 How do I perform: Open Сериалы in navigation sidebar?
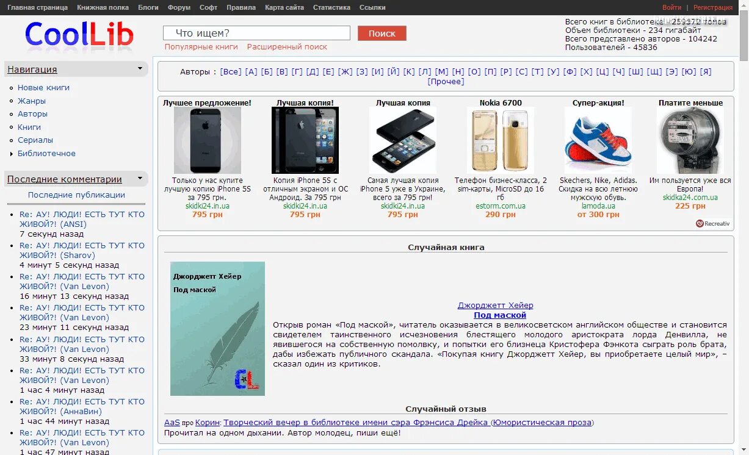tap(35, 140)
